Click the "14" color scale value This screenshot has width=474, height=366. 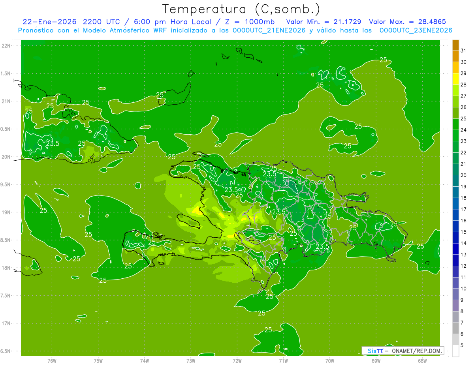click(464, 243)
